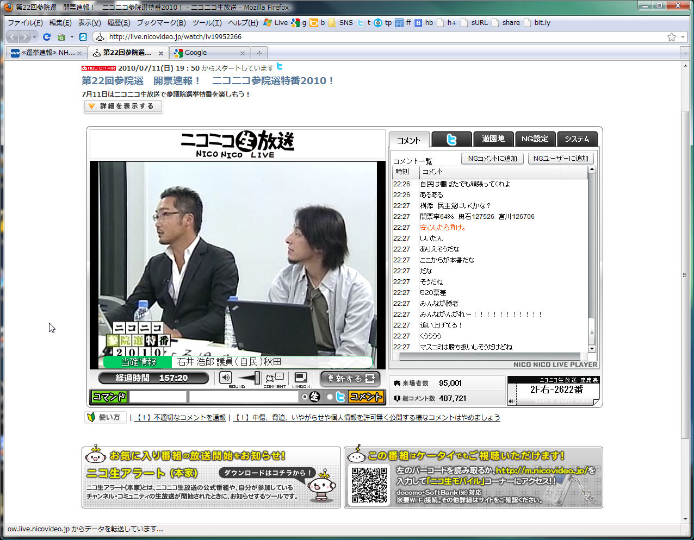Click the small speaker icon on seat ticket
This screenshot has height=540, width=694.
pos(511,401)
